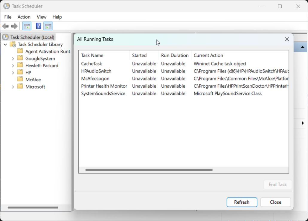Click the back navigation arrow
This screenshot has width=308, height=221.
coord(5,26)
